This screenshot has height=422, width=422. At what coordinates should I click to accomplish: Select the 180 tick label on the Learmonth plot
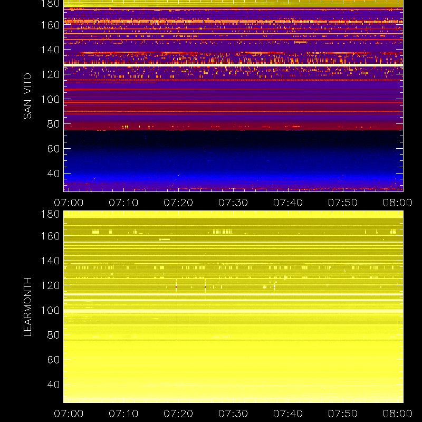click(x=50, y=214)
